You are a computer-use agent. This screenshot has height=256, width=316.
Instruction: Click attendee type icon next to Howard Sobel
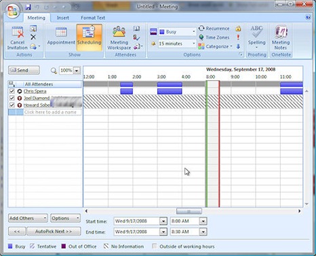coord(20,105)
